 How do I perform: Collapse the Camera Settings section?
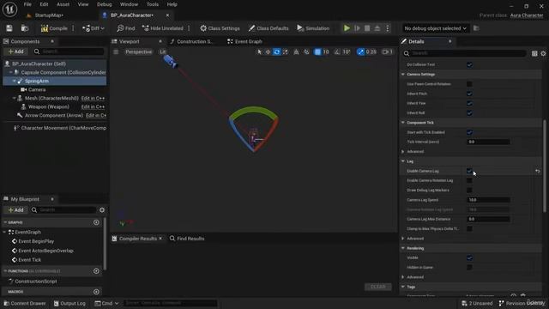click(x=403, y=75)
